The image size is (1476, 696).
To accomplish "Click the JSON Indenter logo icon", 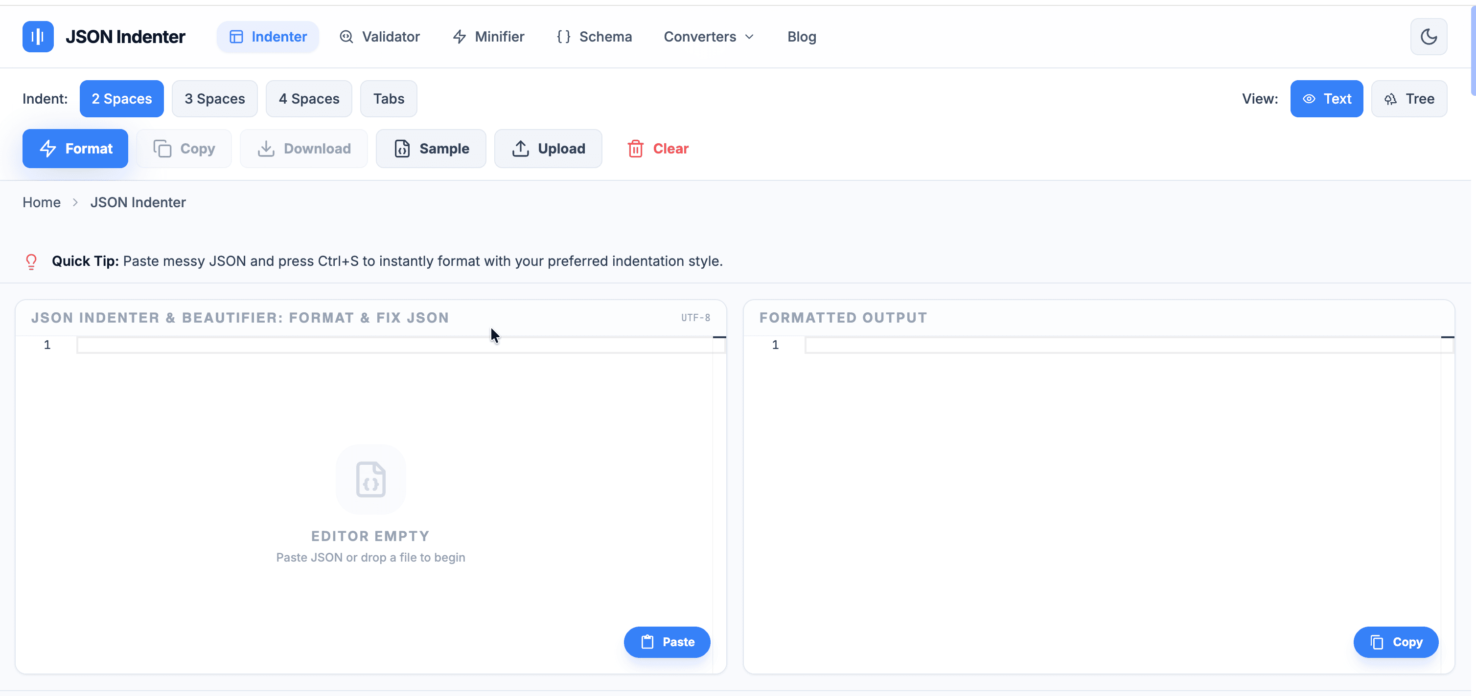I will click(37, 36).
